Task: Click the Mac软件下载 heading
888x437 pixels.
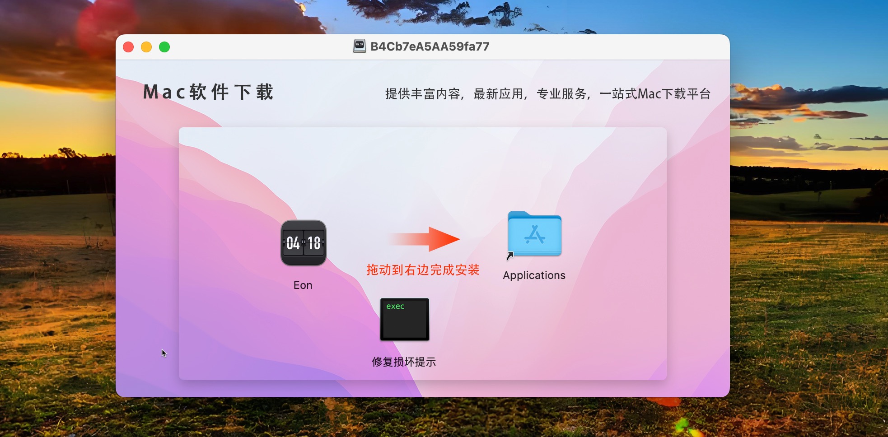Action: (208, 92)
